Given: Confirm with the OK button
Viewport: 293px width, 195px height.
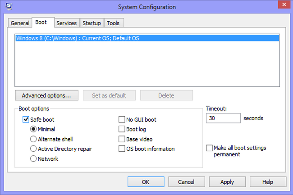Looking at the screenshot, I should click(146, 182).
